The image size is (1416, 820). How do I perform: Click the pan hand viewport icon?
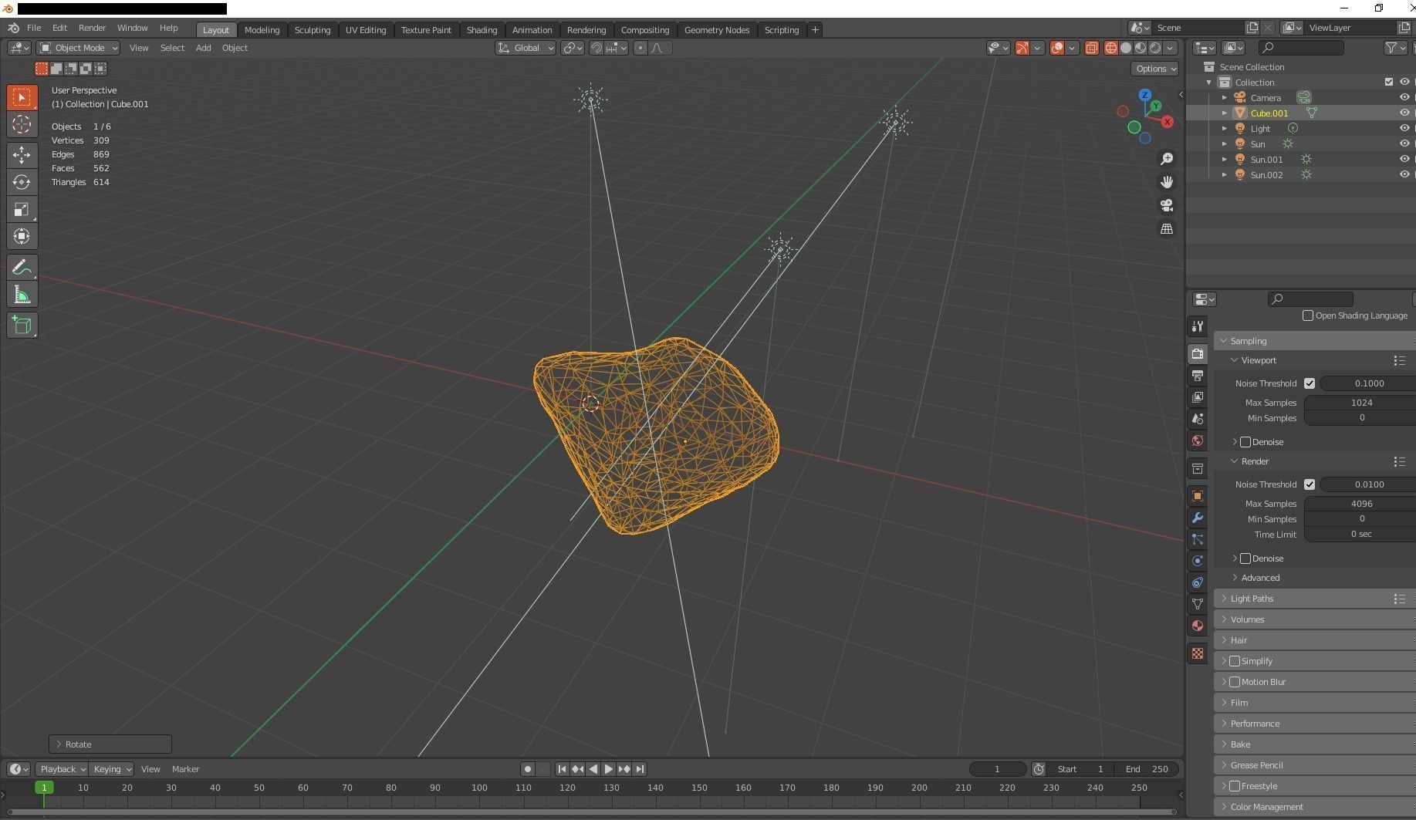1167,182
